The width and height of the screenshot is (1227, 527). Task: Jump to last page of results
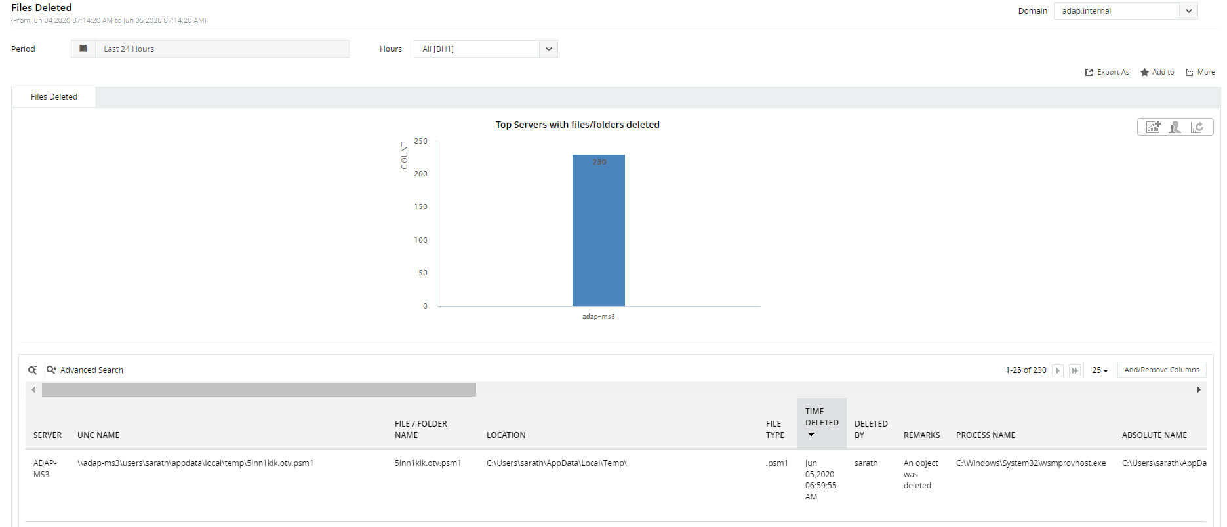[x=1075, y=370]
